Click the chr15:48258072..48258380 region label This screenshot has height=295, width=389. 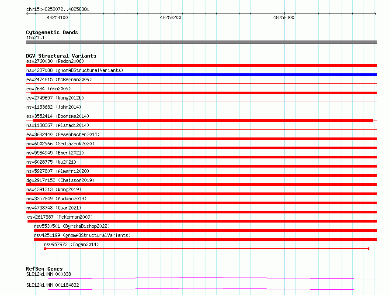(x=58, y=9)
